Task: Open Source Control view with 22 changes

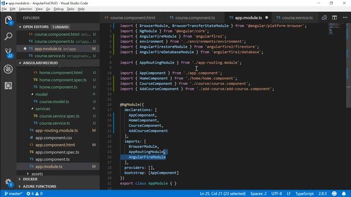Action: pyautogui.click(x=8, y=53)
